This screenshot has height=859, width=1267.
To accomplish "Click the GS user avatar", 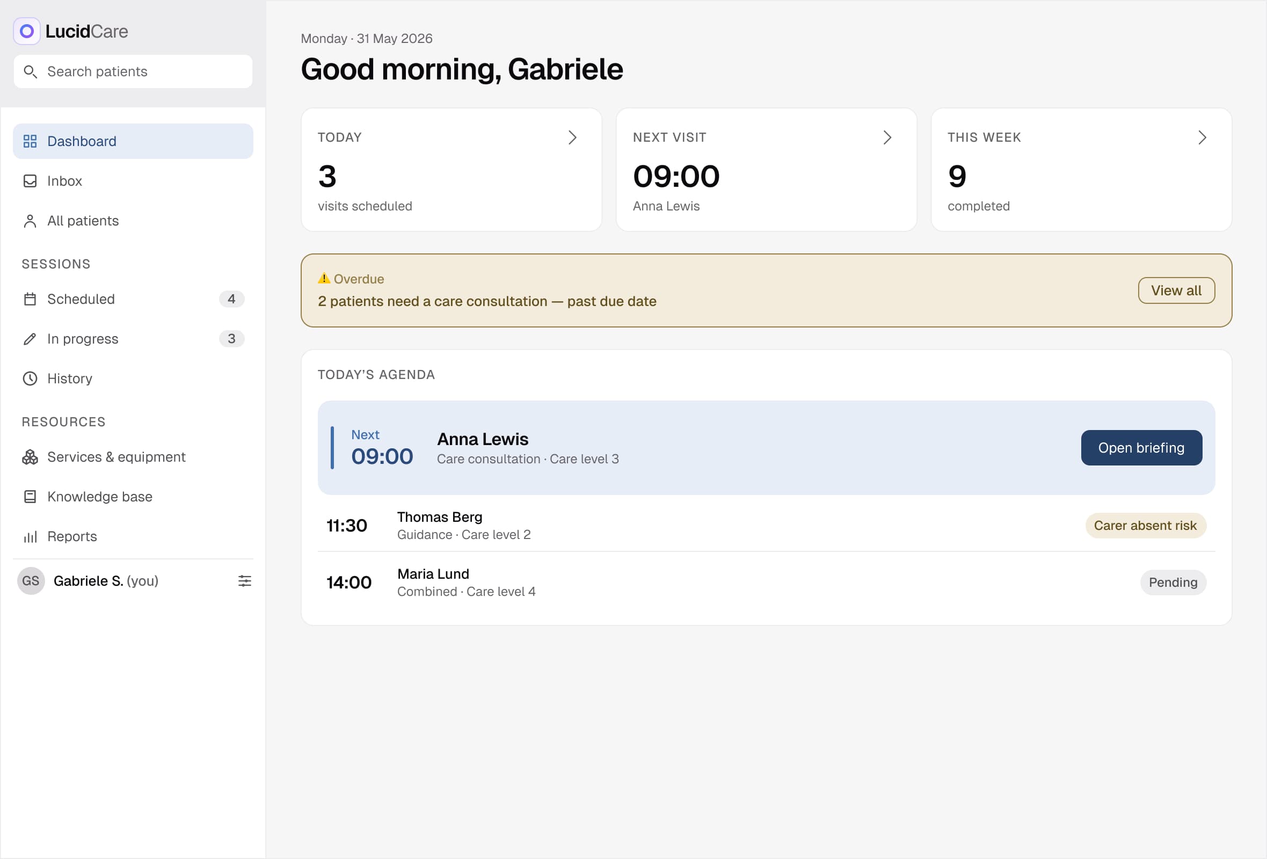I will coord(31,581).
